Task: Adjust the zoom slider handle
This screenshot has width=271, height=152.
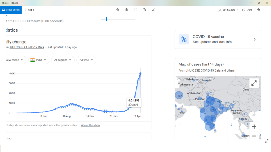Action: (107, 19)
